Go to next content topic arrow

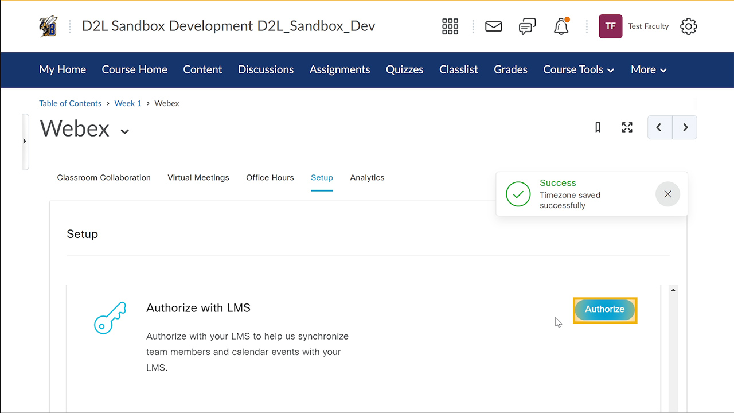685,127
